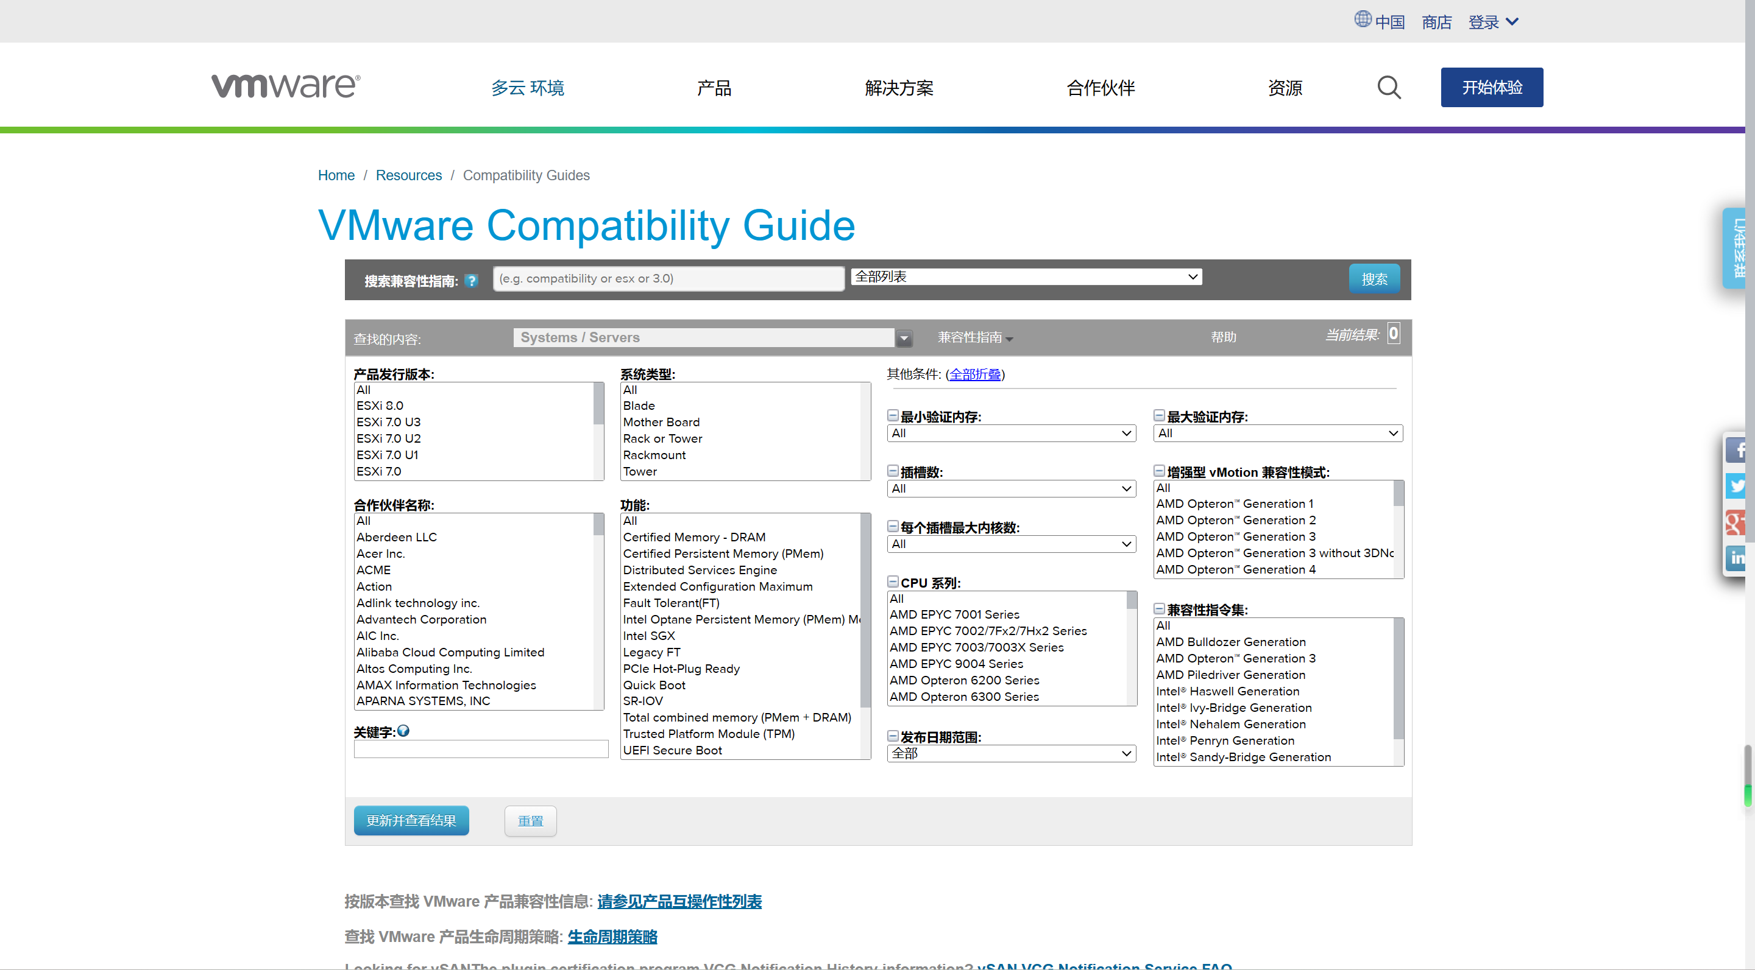
Task: Collapse the 增强型 vMotion 兼容性模式 section
Action: [x=1159, y=471]
